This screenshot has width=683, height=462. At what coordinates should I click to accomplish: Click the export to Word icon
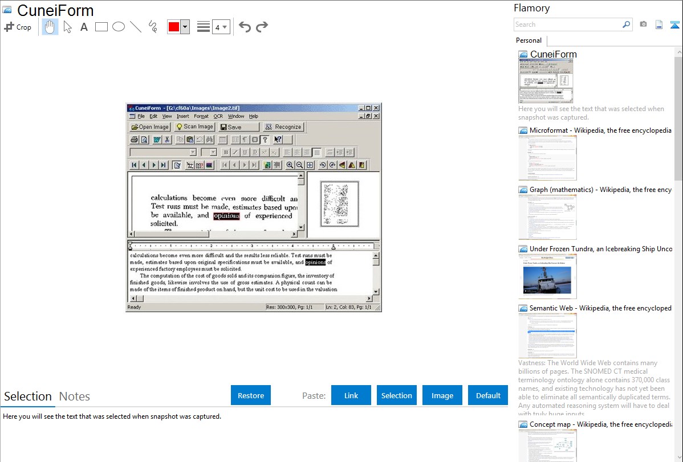pyautogui.click(x=157, y=140)
